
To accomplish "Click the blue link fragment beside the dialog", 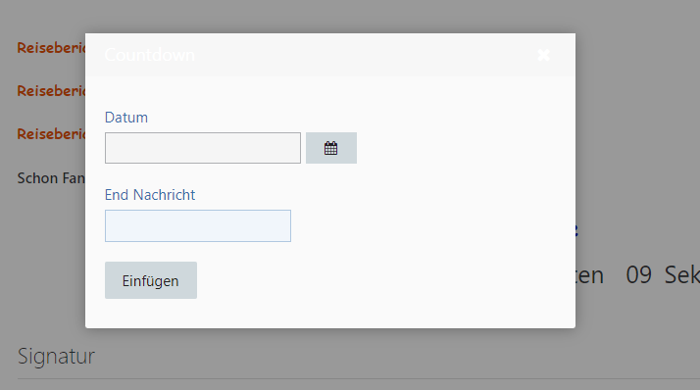I will [x=576, y=230].
